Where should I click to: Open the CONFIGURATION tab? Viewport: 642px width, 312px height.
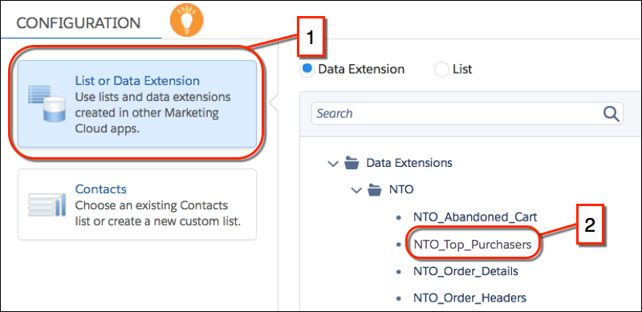tap(78, 23)
